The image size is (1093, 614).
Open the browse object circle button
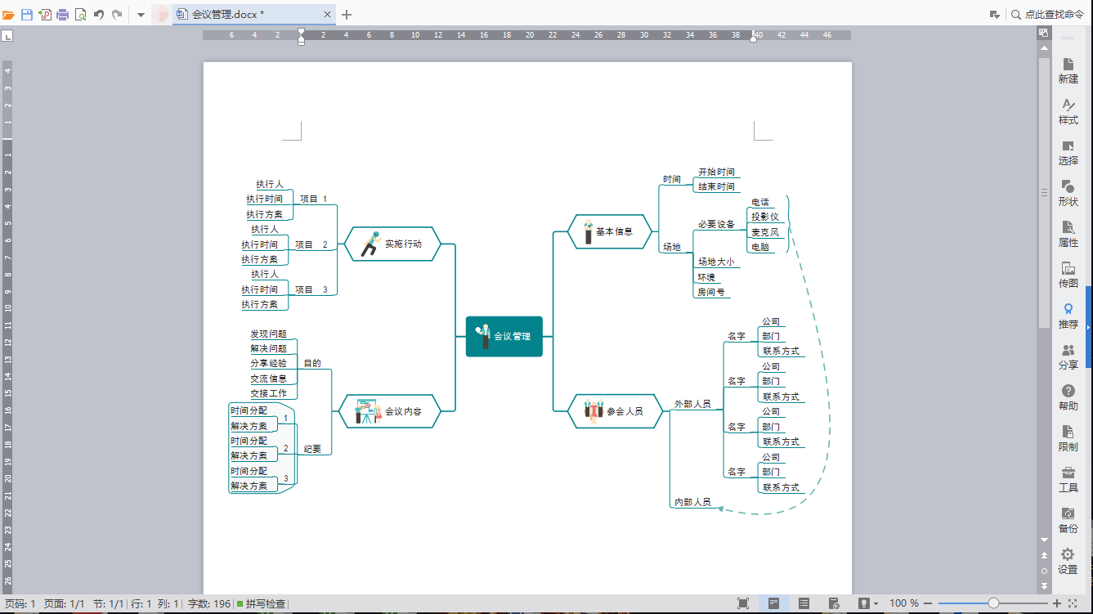click(x=1044, y=571)
